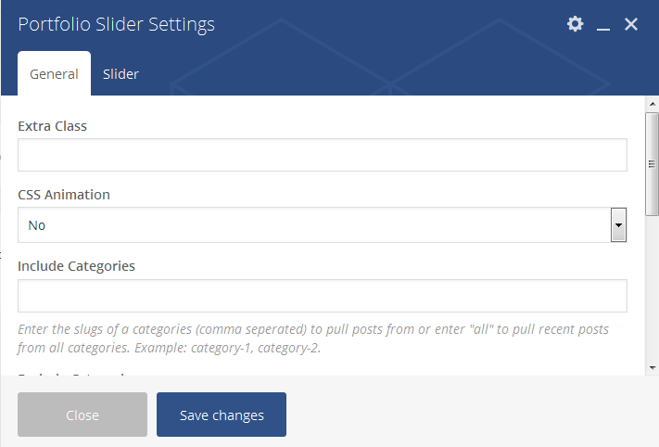Click the Save changes button
The width and height of the screenshot is (659, 447).
[222, 415]
